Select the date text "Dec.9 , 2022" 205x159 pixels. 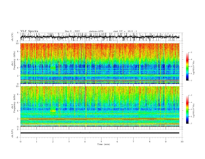coord(72,31)
